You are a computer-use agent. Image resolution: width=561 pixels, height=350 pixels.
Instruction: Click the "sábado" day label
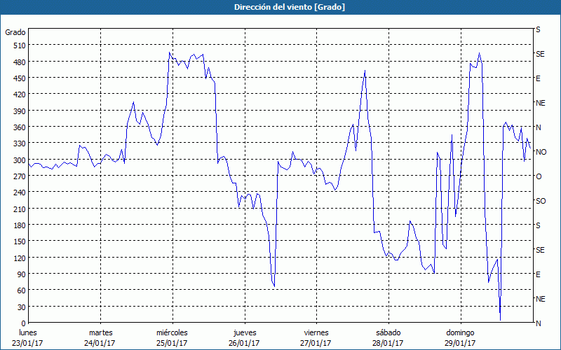click(x=388, y=332)
